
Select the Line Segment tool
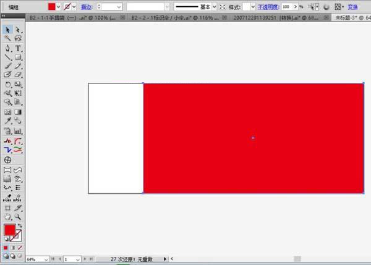click(x=7, y=57)
